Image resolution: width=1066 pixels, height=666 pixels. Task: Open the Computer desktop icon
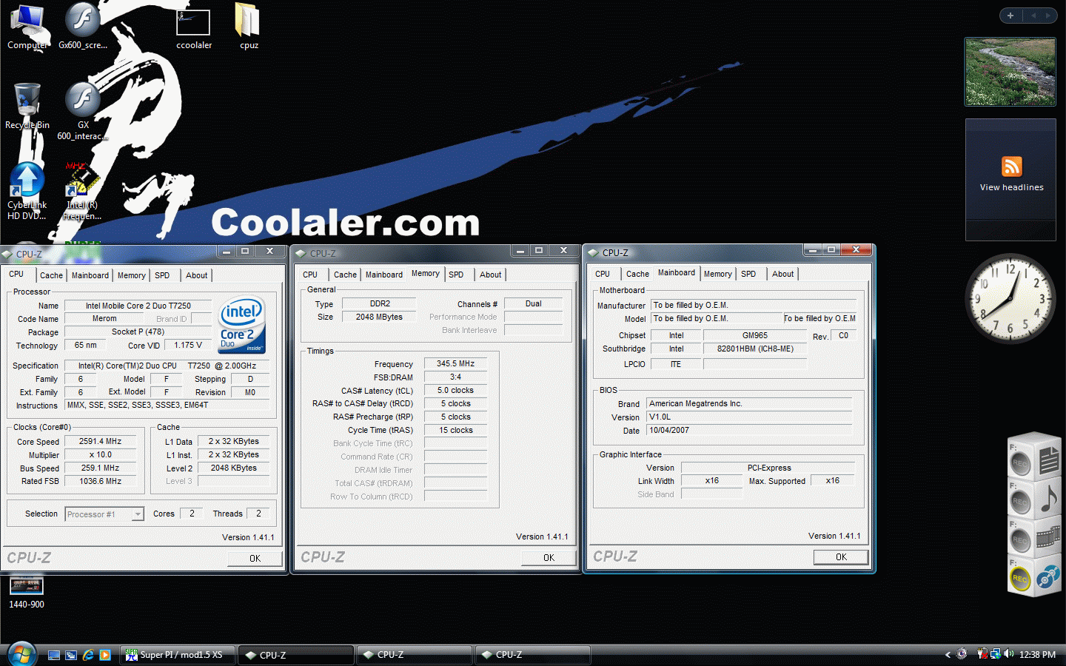(x=27, y=26)
